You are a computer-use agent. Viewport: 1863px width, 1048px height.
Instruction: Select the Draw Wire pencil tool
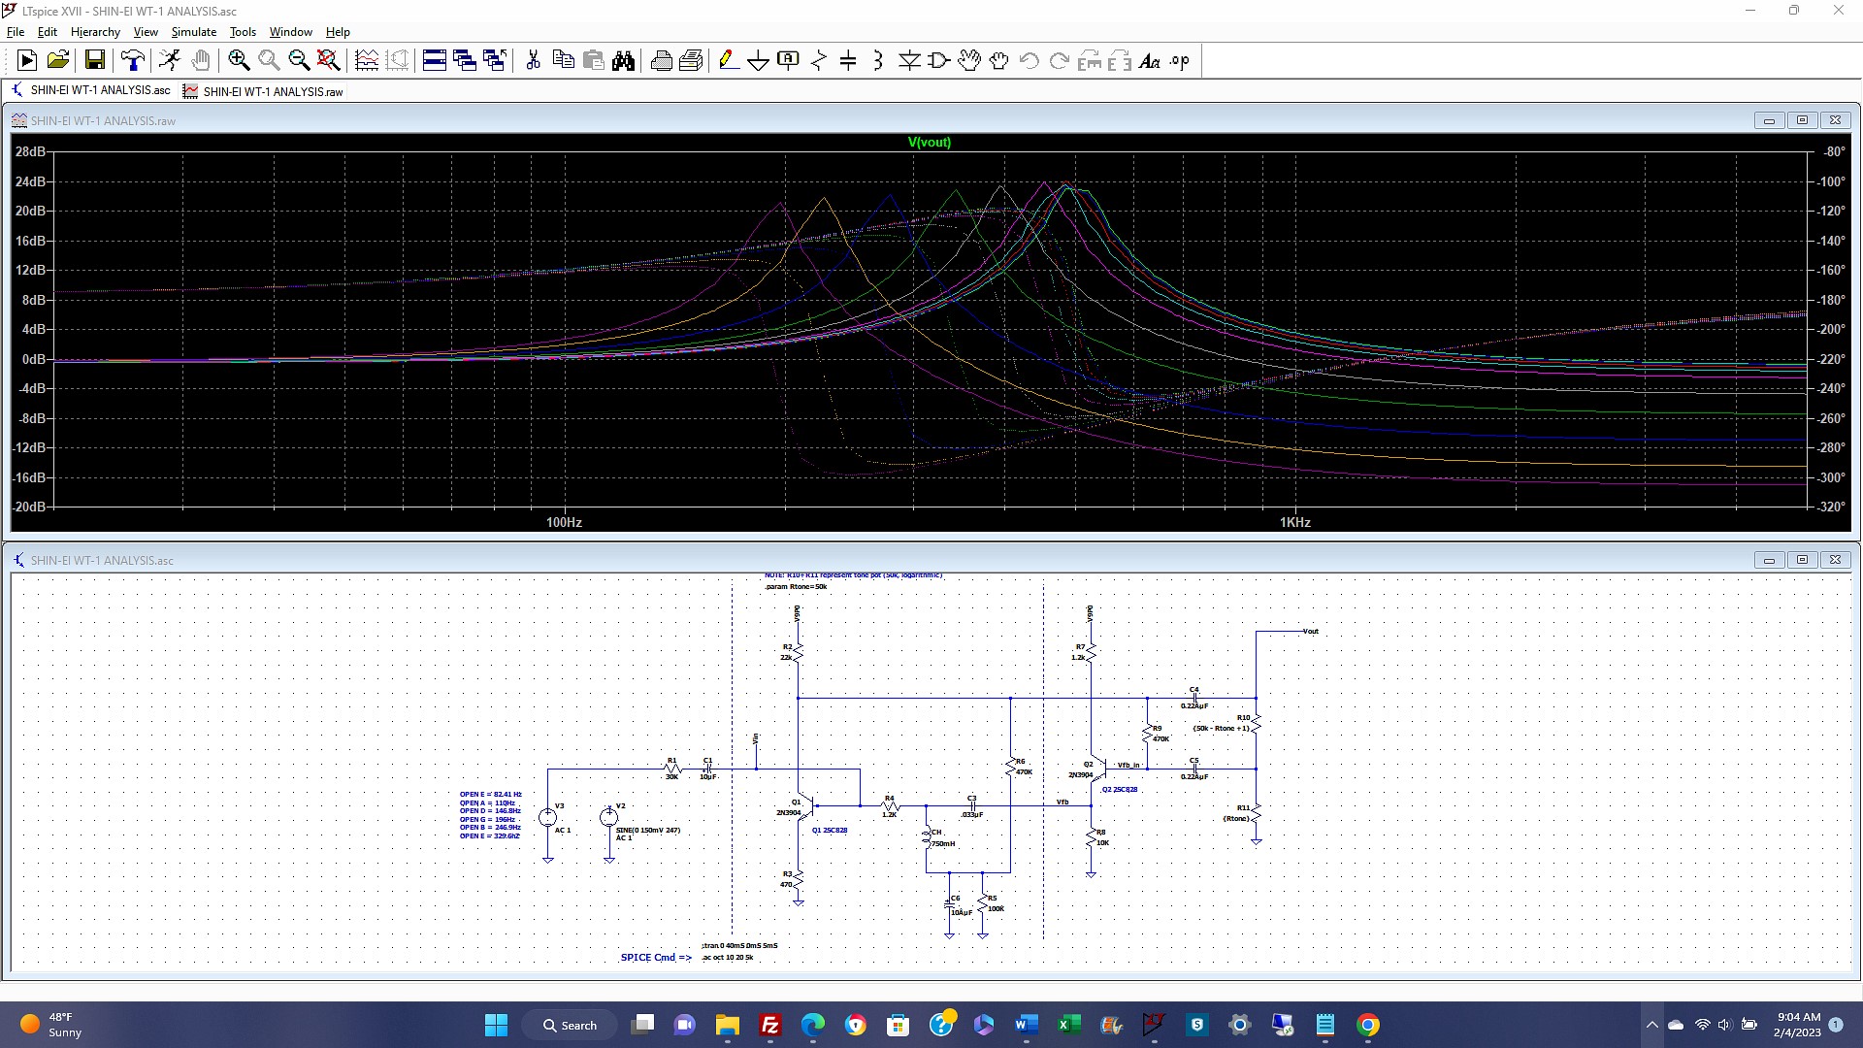coord(728,61)
